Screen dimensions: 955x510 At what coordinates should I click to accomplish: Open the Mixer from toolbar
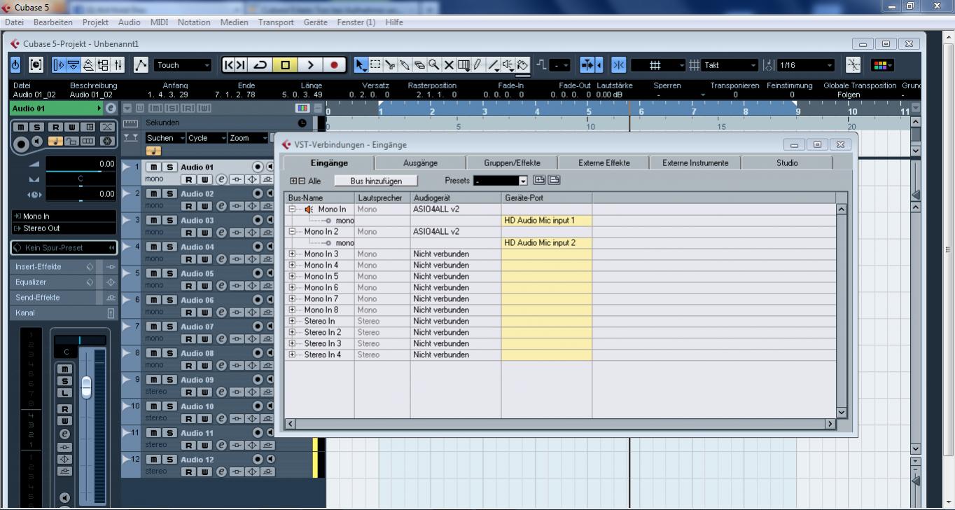click(x=118, y=65)
